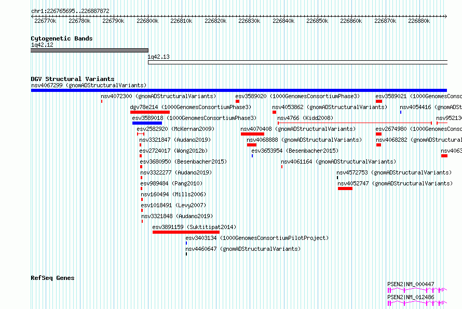Select the red esv3891159 variant bar
This screenshot has height=309, width=462.
(186, 232)
